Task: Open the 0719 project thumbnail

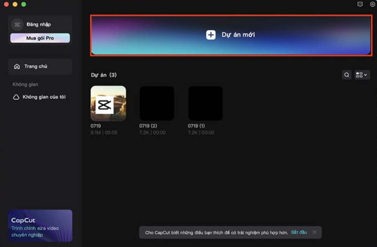Action: click(108, 103)
